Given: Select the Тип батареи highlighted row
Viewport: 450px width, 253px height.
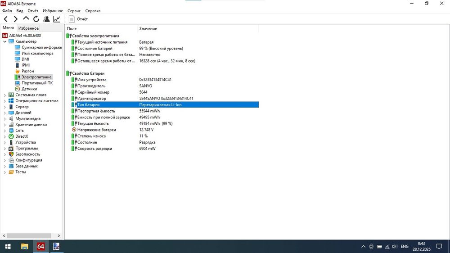Looking at the screenshot, I should 165,105.
